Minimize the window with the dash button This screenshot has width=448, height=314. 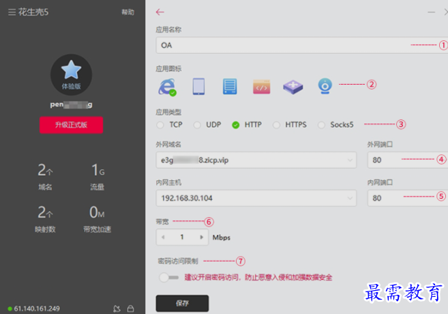[432, 12]
